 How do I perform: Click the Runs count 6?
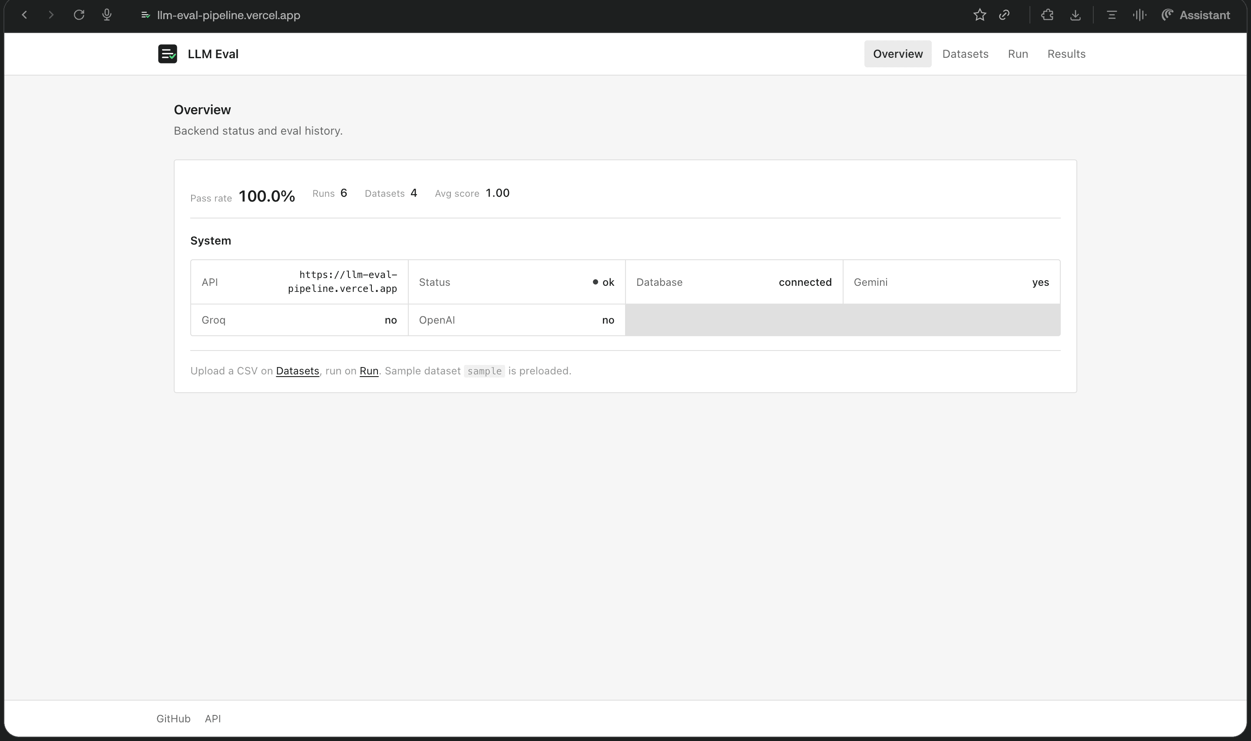coord(344,193)
